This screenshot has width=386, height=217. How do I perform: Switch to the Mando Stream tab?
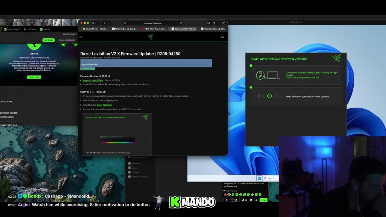pyautogui.click(x=95, y=29)
